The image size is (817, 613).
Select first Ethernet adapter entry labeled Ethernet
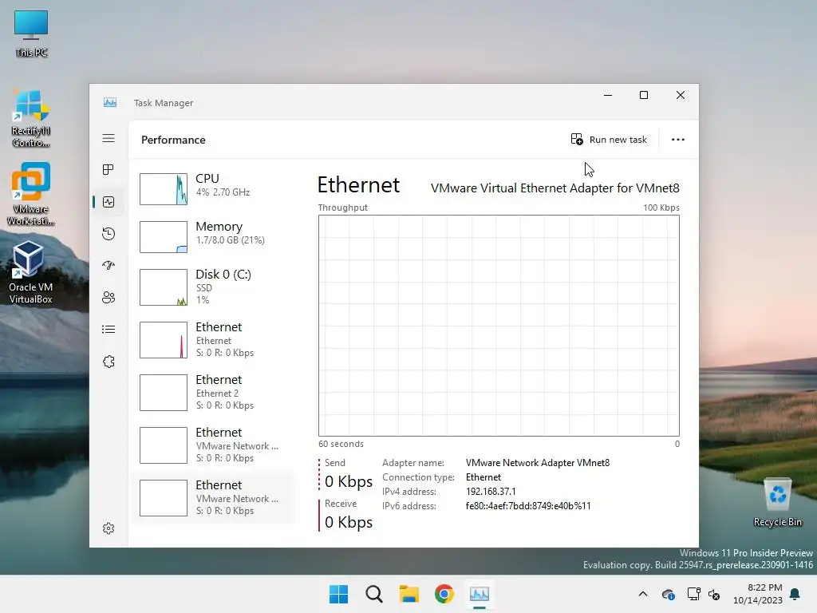(214, 339)
